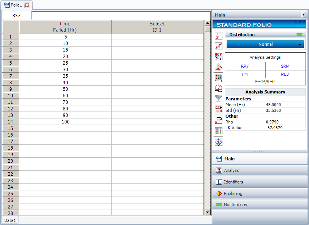Click the funnel filter icon

(219, 98)
